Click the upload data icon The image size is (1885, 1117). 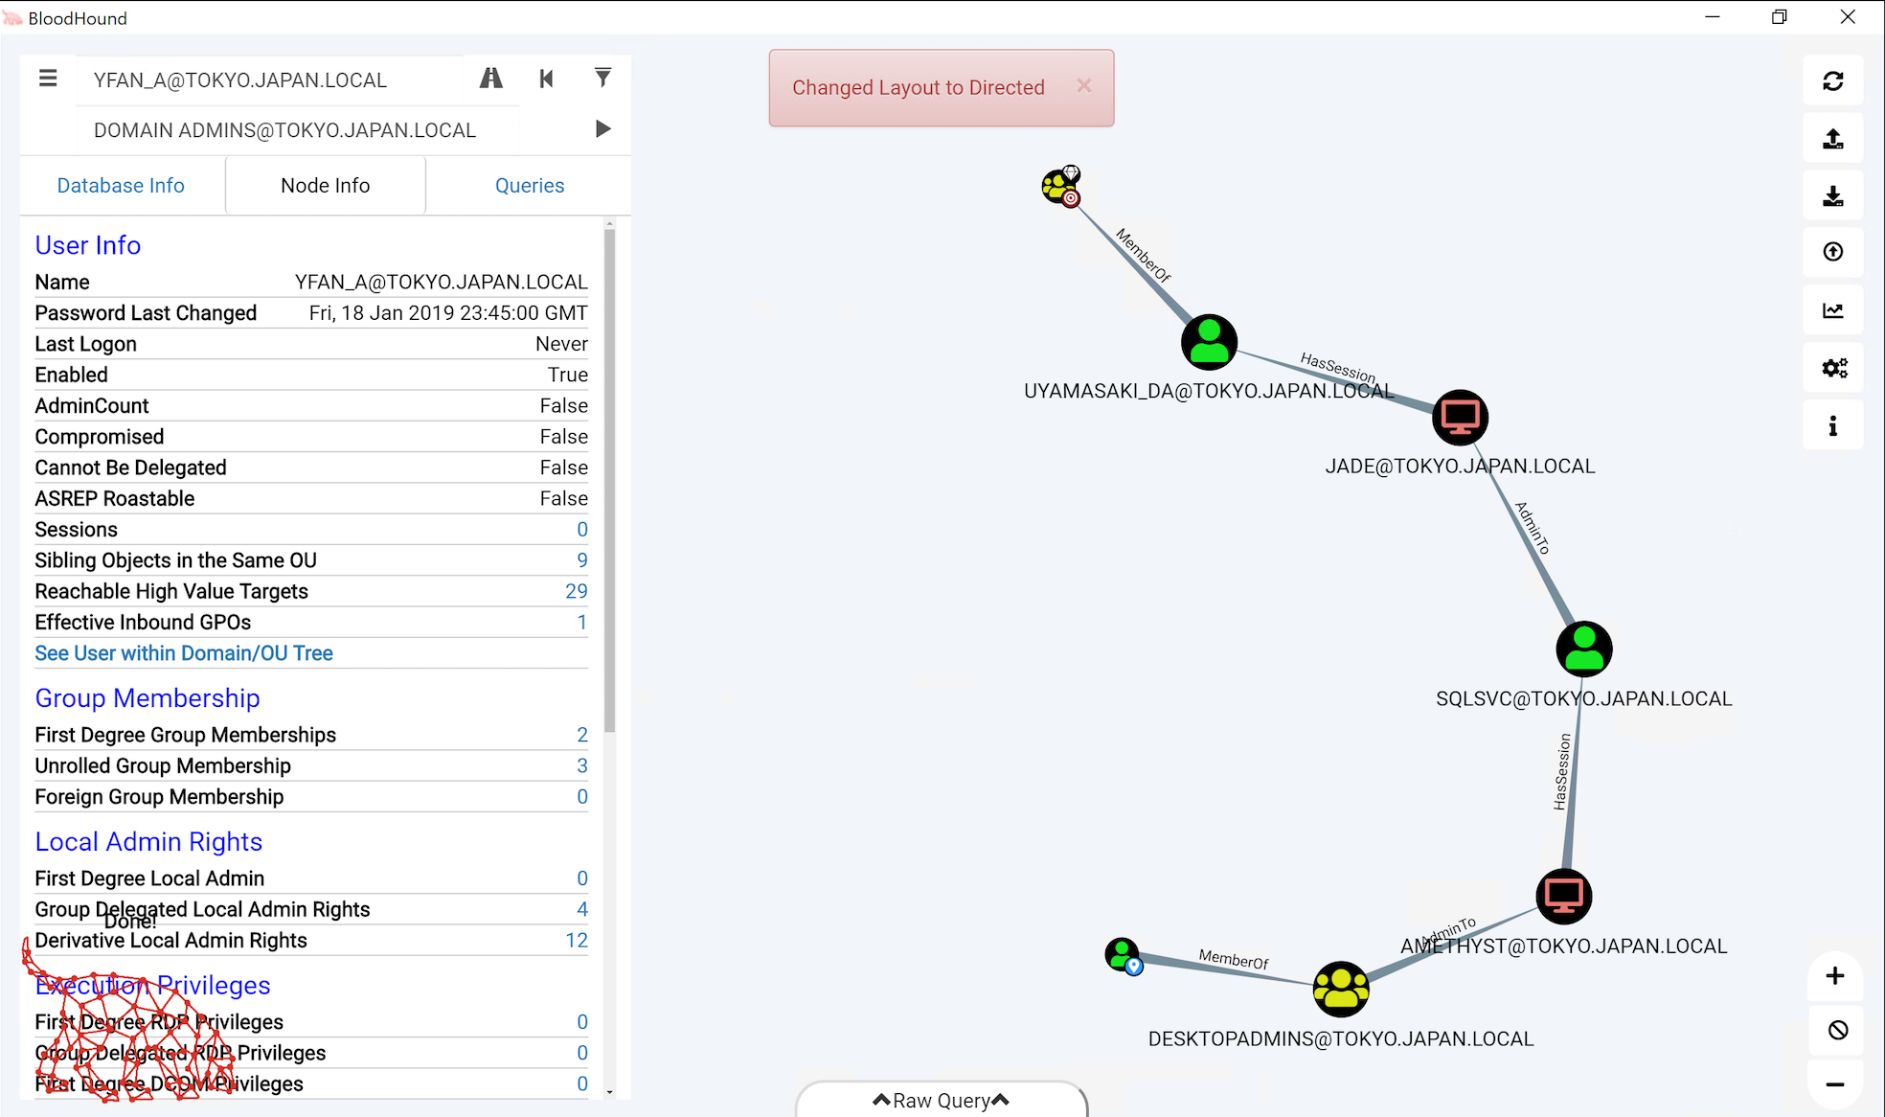coord(1832,252)
